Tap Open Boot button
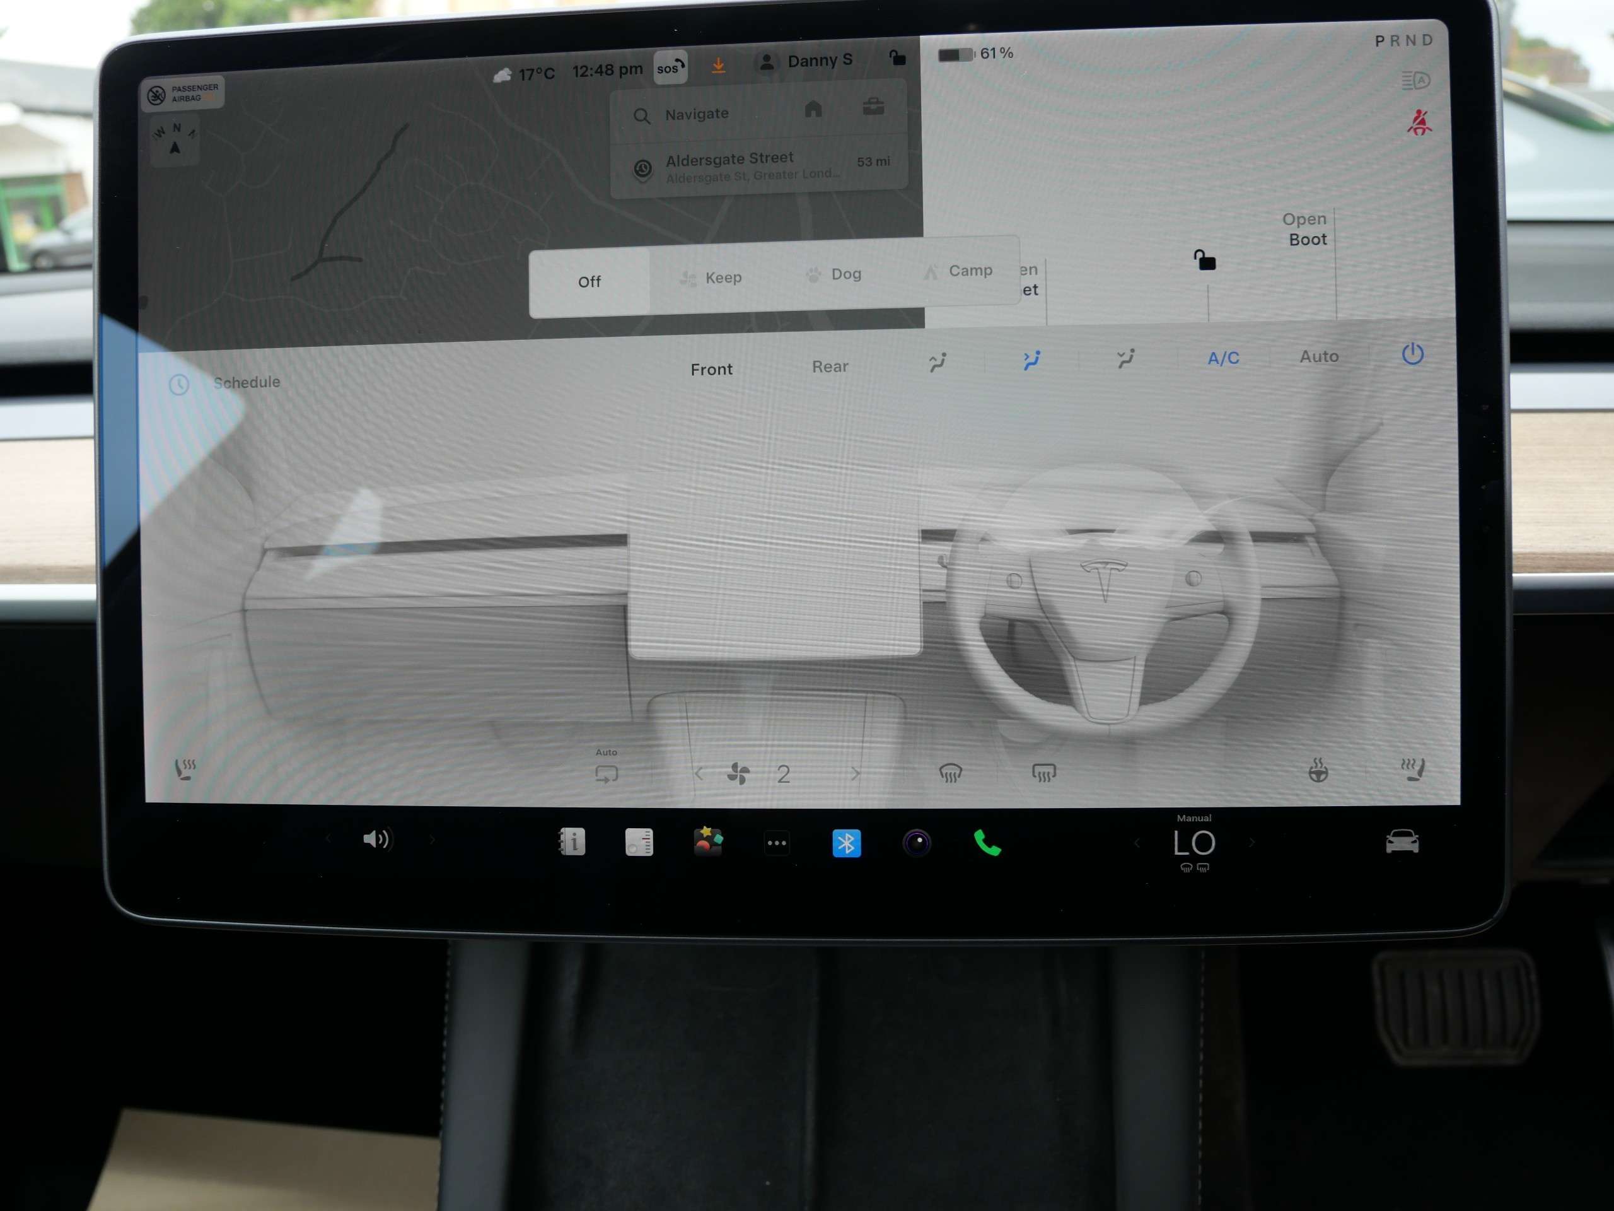 point(1305,229)
